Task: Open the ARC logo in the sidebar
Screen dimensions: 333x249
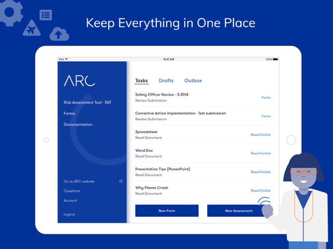Action: tap(79, 81)
